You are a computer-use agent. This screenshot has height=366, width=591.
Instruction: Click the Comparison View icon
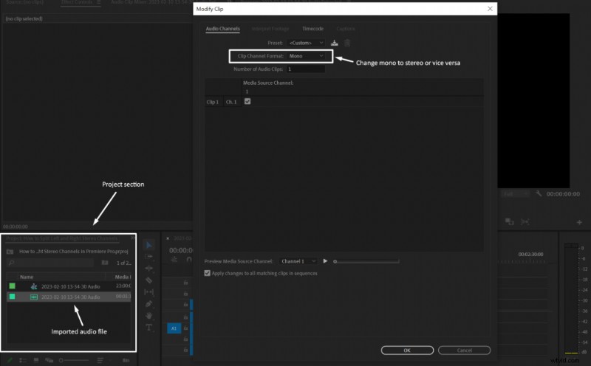point(510,222)
